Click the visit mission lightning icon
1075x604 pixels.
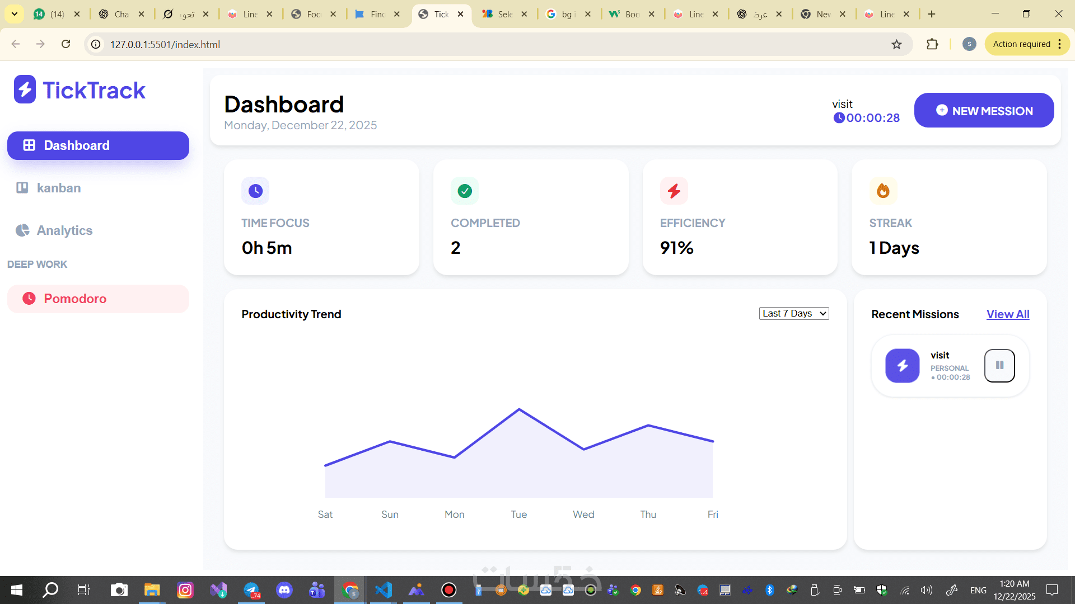(x=902, y=366)
